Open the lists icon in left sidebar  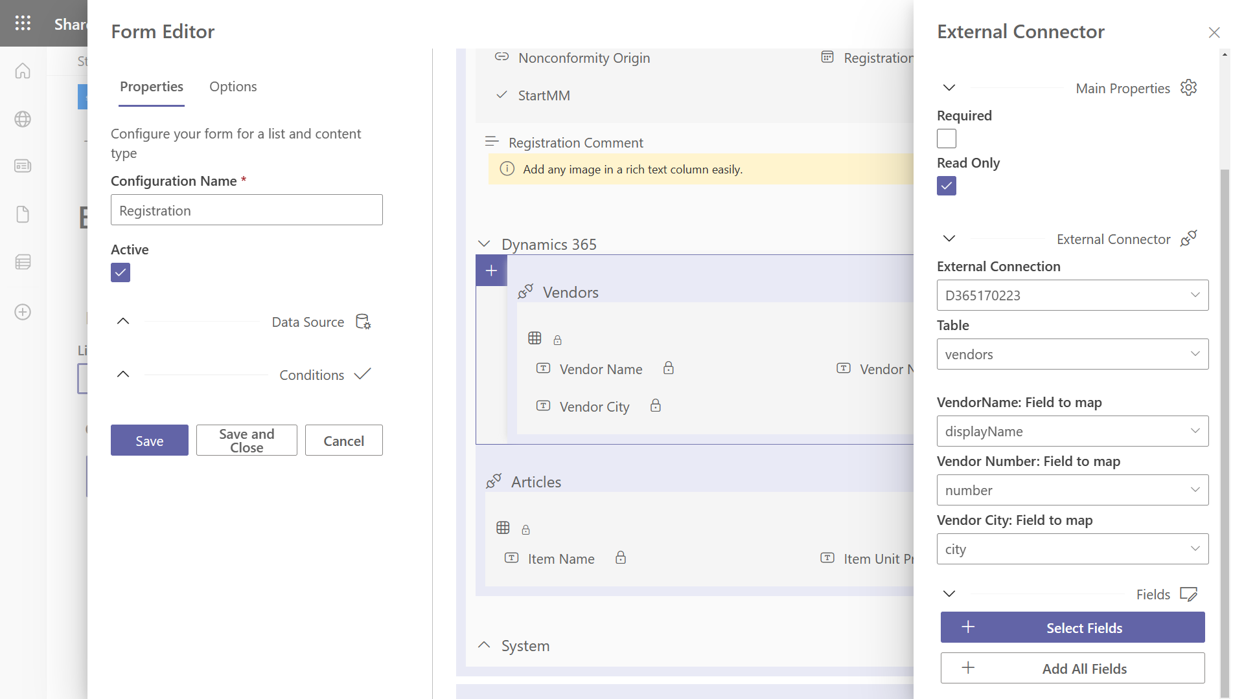(23, 262)
